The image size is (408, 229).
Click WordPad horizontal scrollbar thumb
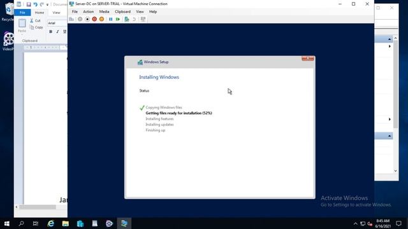[38, 207]
